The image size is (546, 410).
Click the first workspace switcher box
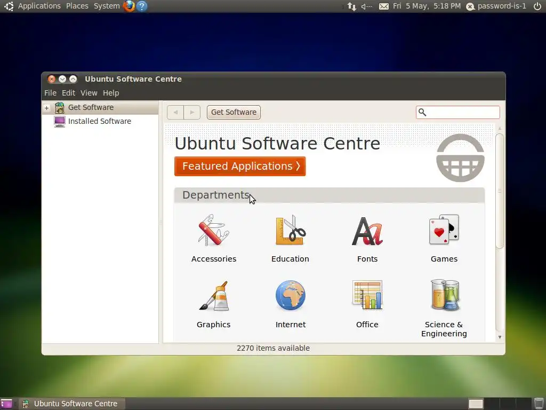pyautogui.click(x=476, y=404)
